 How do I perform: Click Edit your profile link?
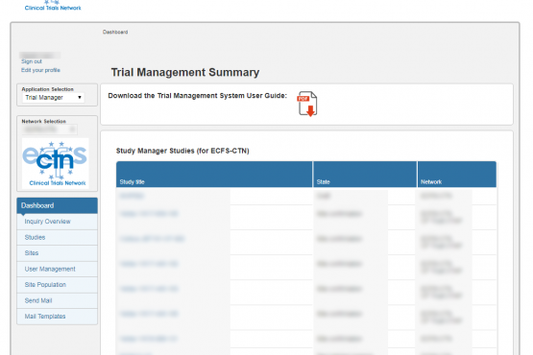pos(40,70)
